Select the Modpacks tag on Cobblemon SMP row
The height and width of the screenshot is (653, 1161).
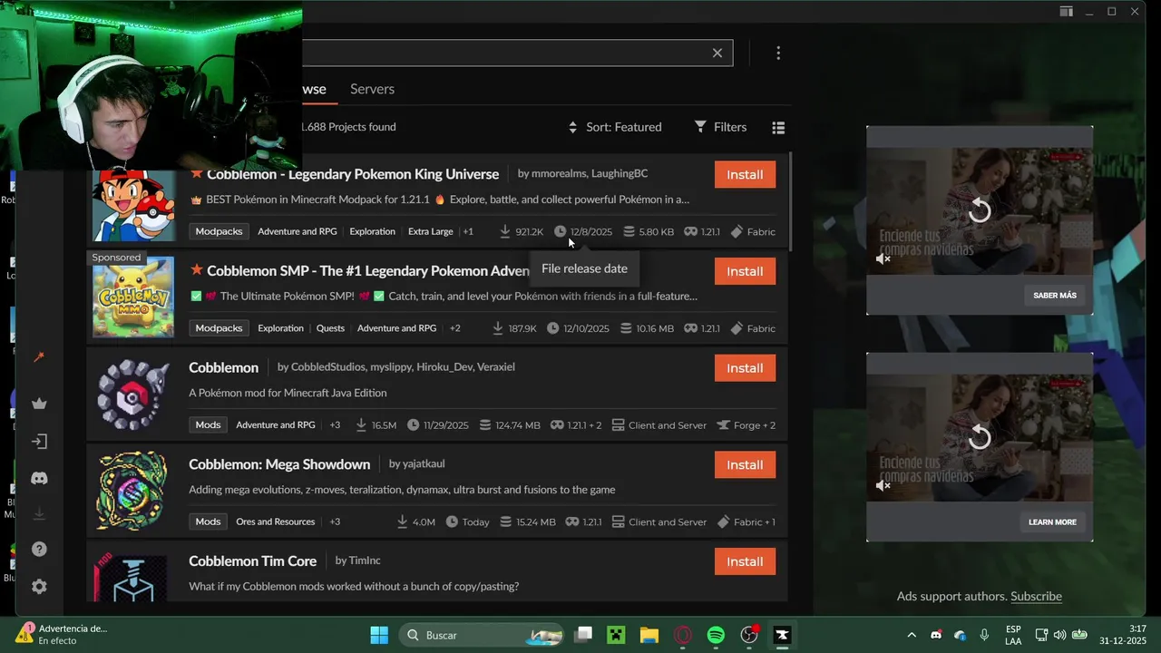click(x=219, y=328)
